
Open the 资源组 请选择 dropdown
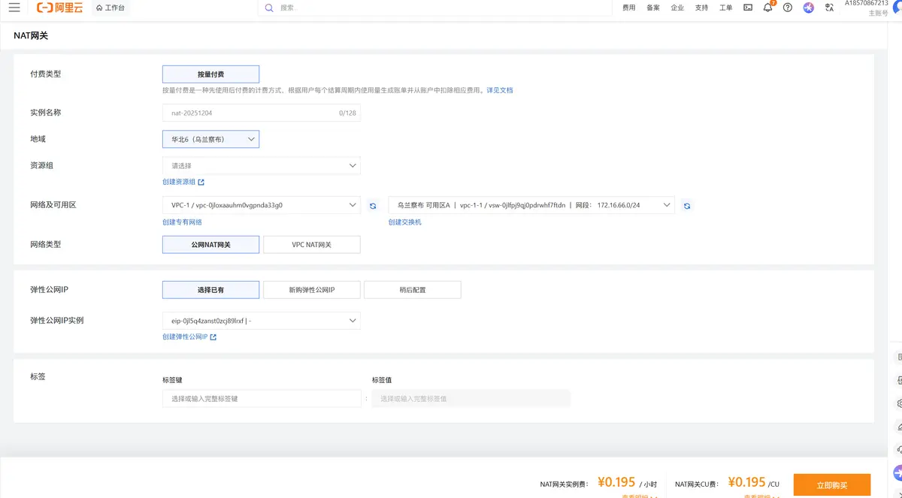[262, 165]
